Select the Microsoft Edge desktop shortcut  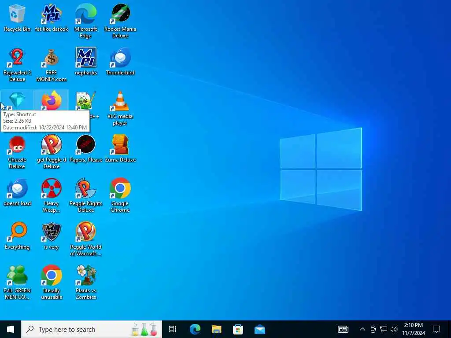[86, 21]
